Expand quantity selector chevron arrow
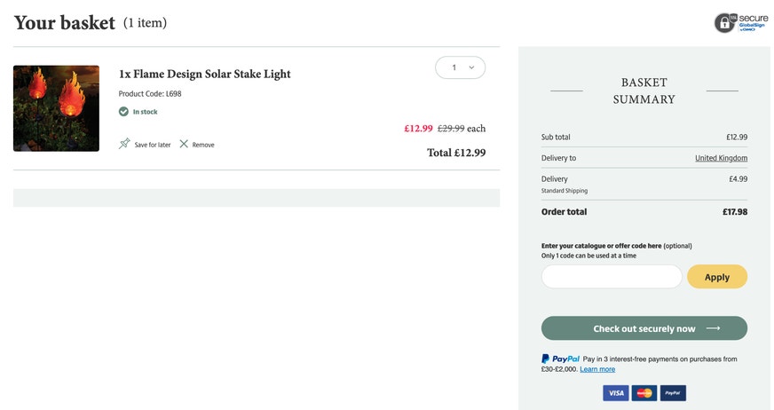 point(471,67)
